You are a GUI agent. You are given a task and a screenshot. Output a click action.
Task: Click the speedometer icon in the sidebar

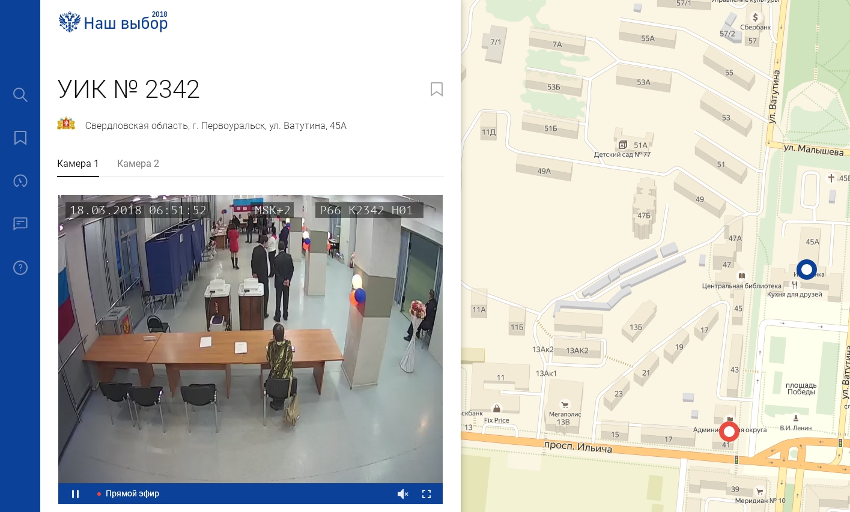[x=20, y=181]
